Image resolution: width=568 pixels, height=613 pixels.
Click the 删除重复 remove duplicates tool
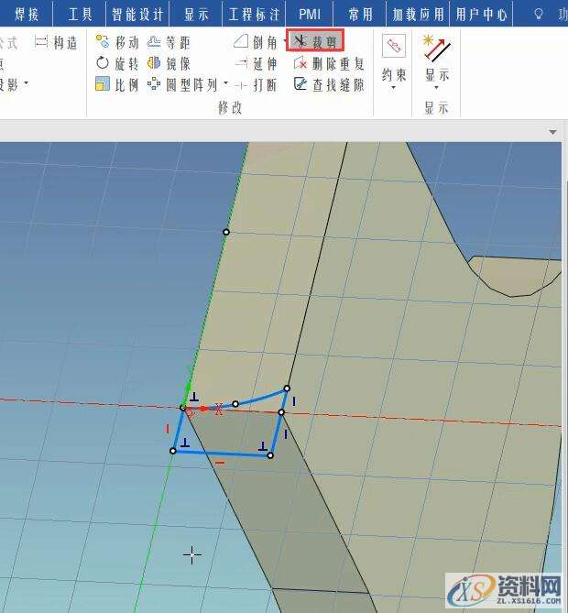(329, 63)
